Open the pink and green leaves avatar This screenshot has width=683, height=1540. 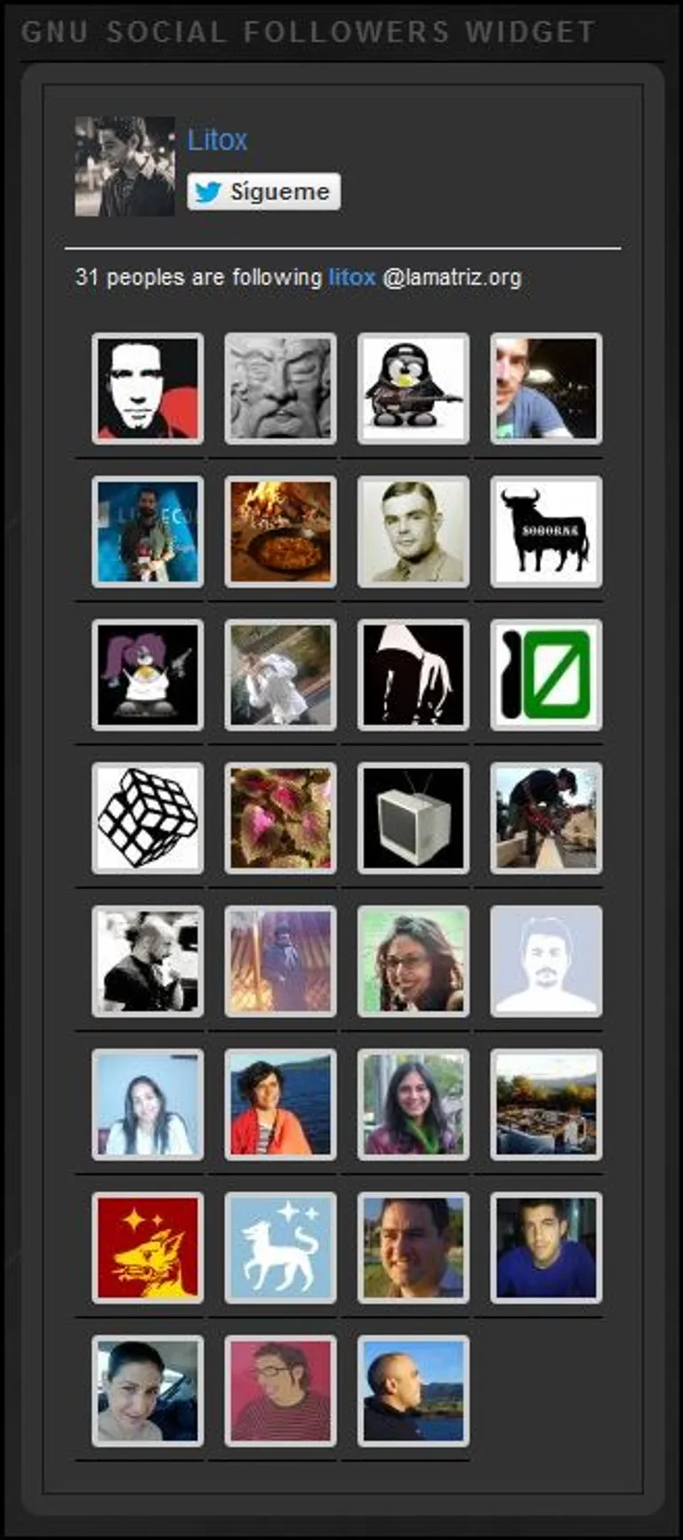coord(280,818)
